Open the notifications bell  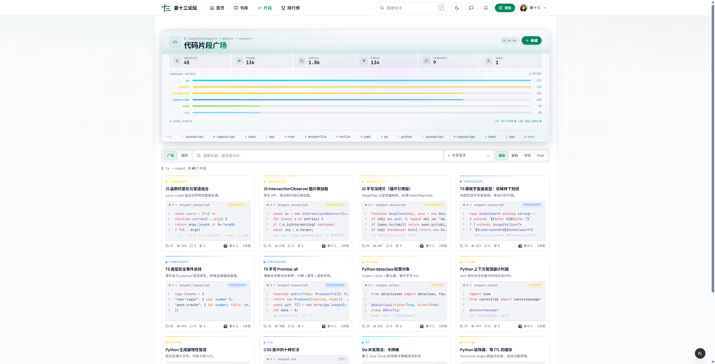point(486,8)
